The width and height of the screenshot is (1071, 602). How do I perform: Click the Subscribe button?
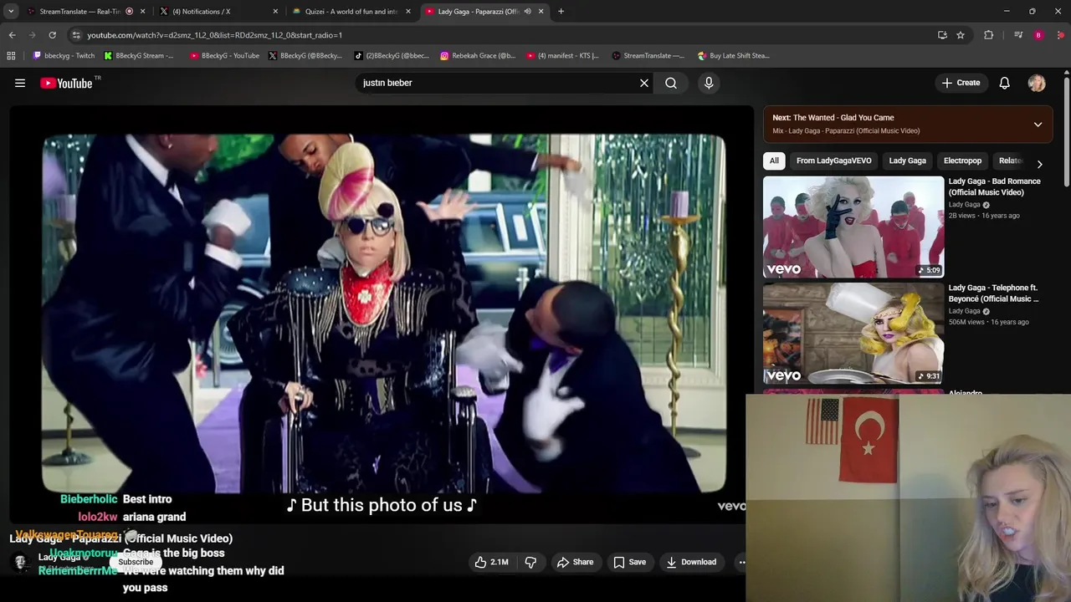click(136, 562)
